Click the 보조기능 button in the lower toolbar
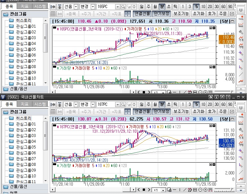Screen dimensions: 247x194 click(181, 112)
